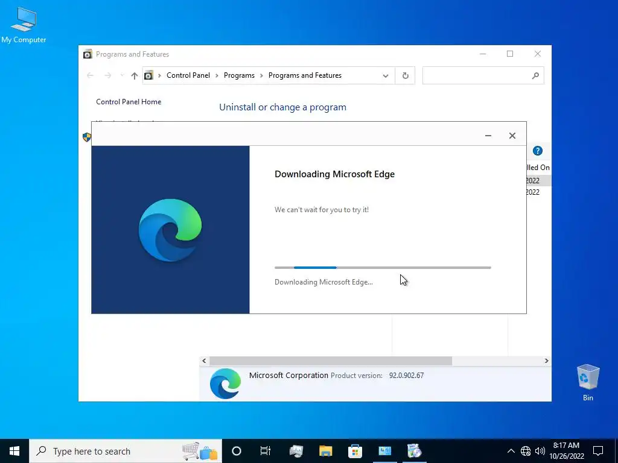This screenshot has width=618, height=463.
Task: Select Control Panel in the breadcrumb
Action: (x=188, y=75)
